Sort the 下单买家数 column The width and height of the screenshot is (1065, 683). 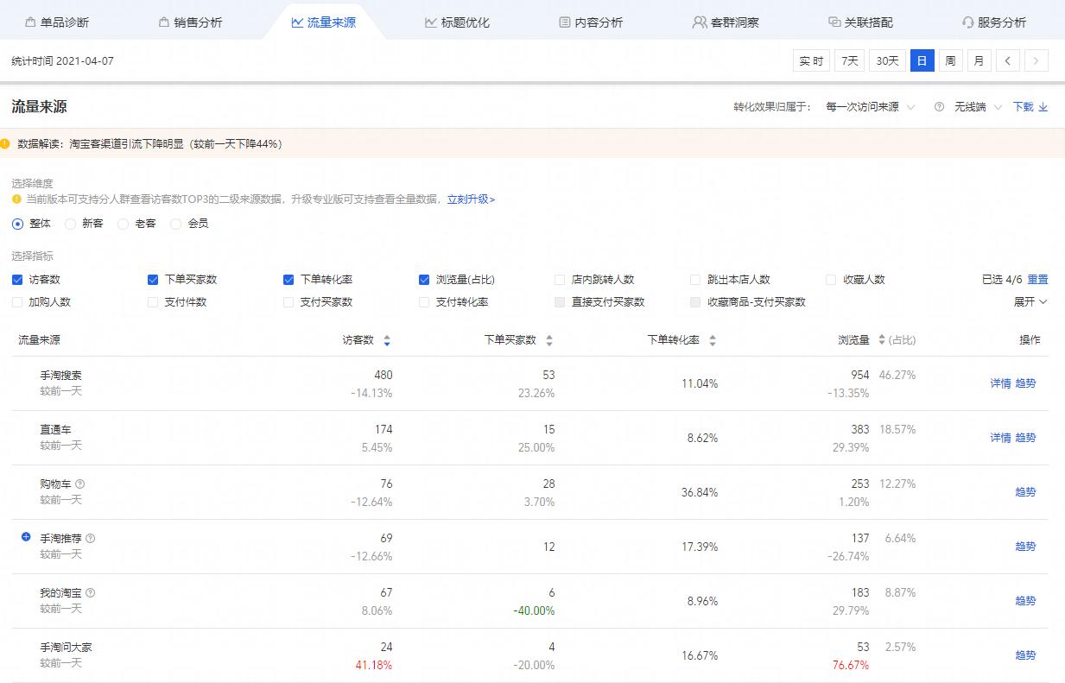tap(549, 341)
